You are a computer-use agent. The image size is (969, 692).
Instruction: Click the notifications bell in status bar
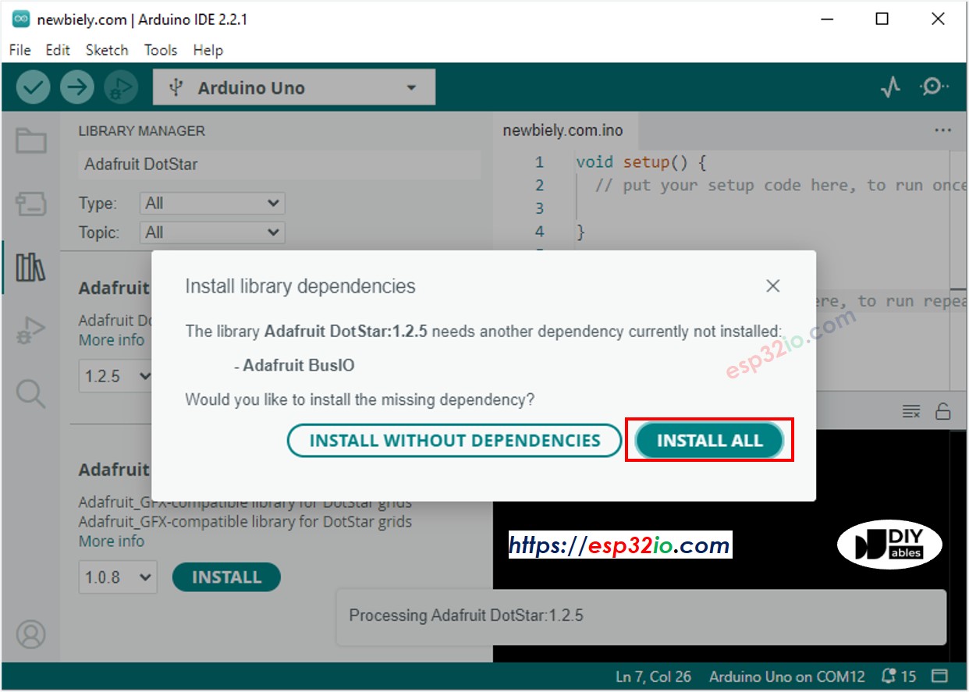889,676
